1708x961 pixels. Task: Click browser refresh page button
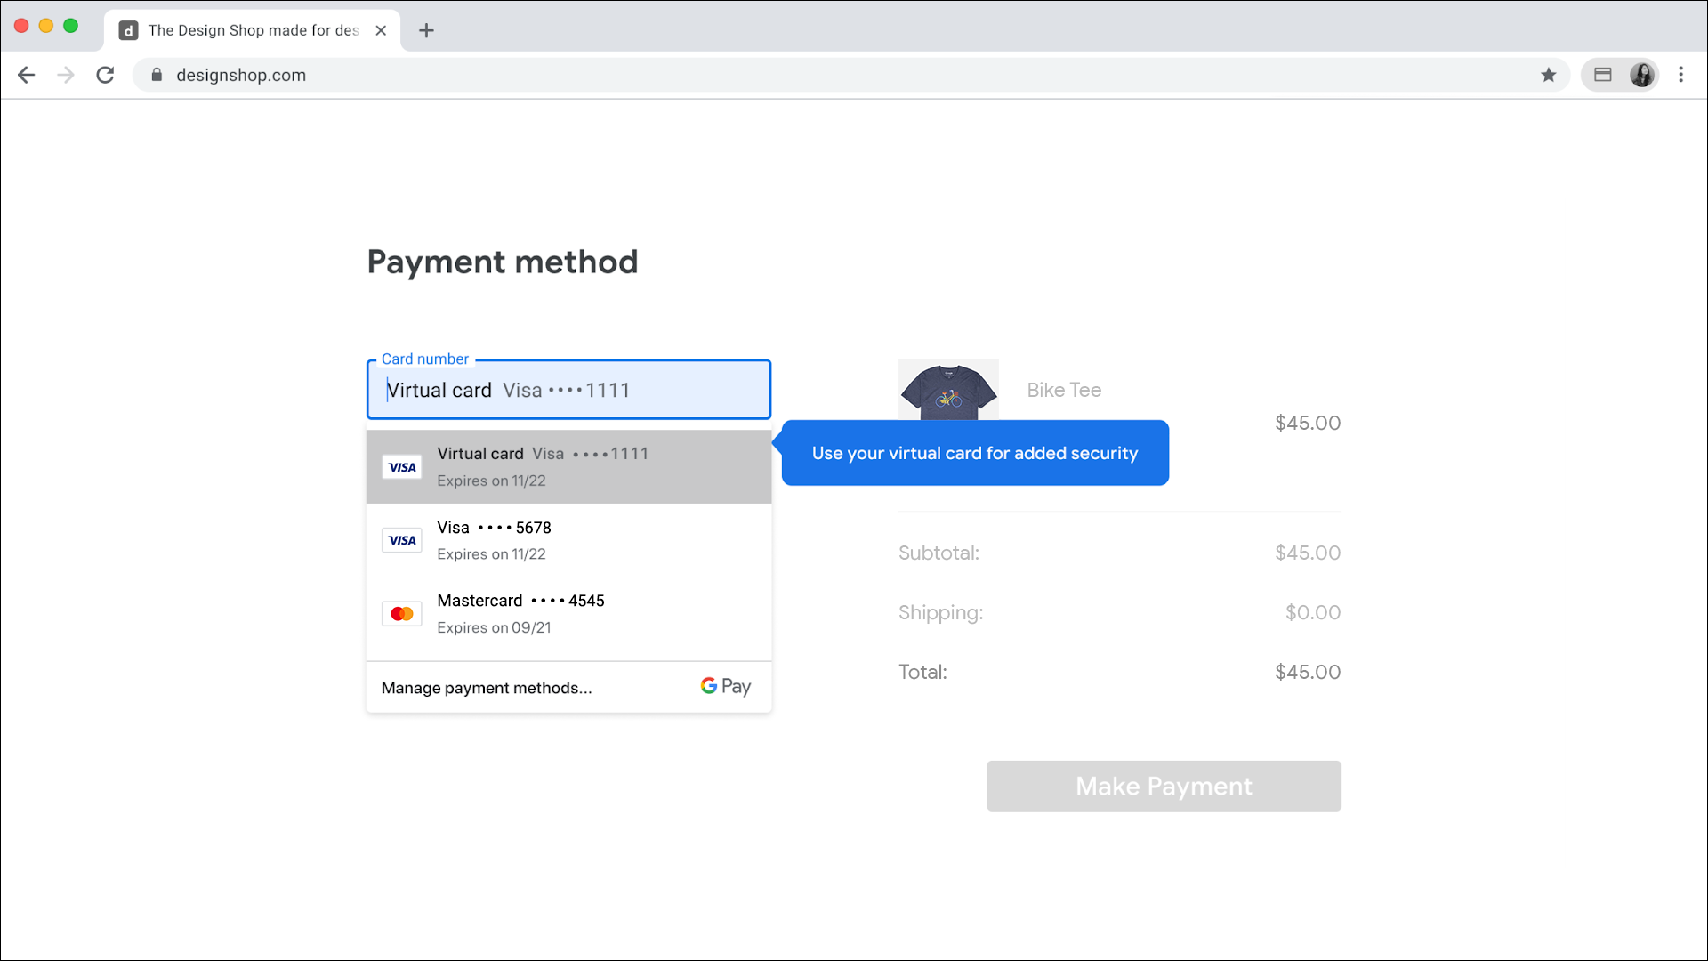click(106, 75)
